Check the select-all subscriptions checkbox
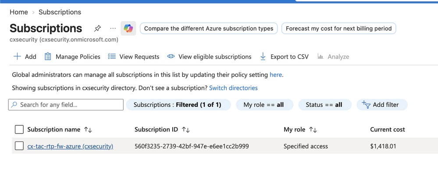Viewport: 438px width, 194px height. click(19, 129)
